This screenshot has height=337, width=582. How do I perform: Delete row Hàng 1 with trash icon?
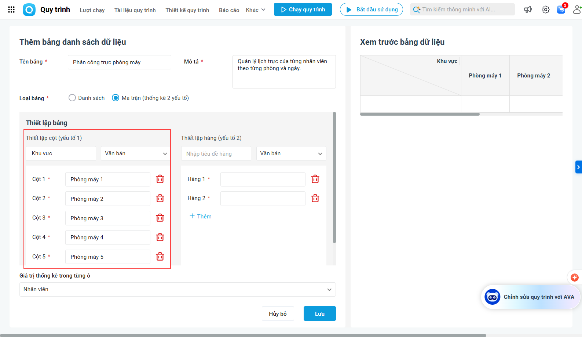click(x=315, y=179)
